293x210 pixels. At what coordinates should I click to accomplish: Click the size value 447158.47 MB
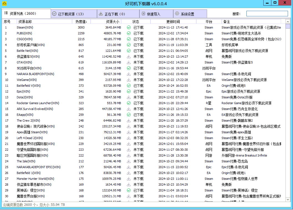click(111, 109)
